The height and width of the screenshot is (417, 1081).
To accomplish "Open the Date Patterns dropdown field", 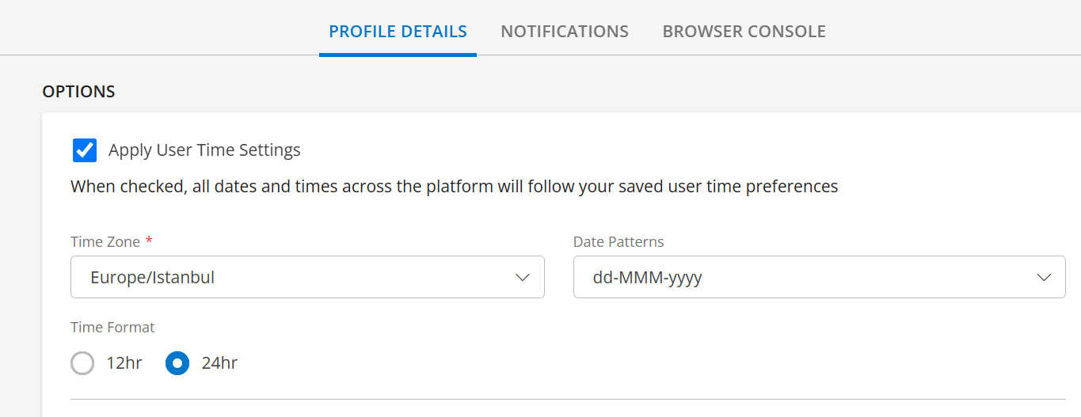I will [x=819, y=277].
